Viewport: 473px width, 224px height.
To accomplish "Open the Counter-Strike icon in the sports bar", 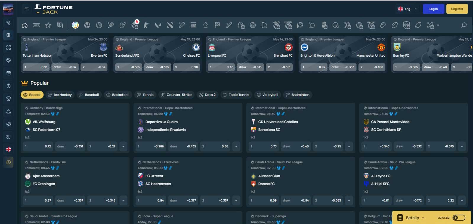I will click(x=146, y=25).
